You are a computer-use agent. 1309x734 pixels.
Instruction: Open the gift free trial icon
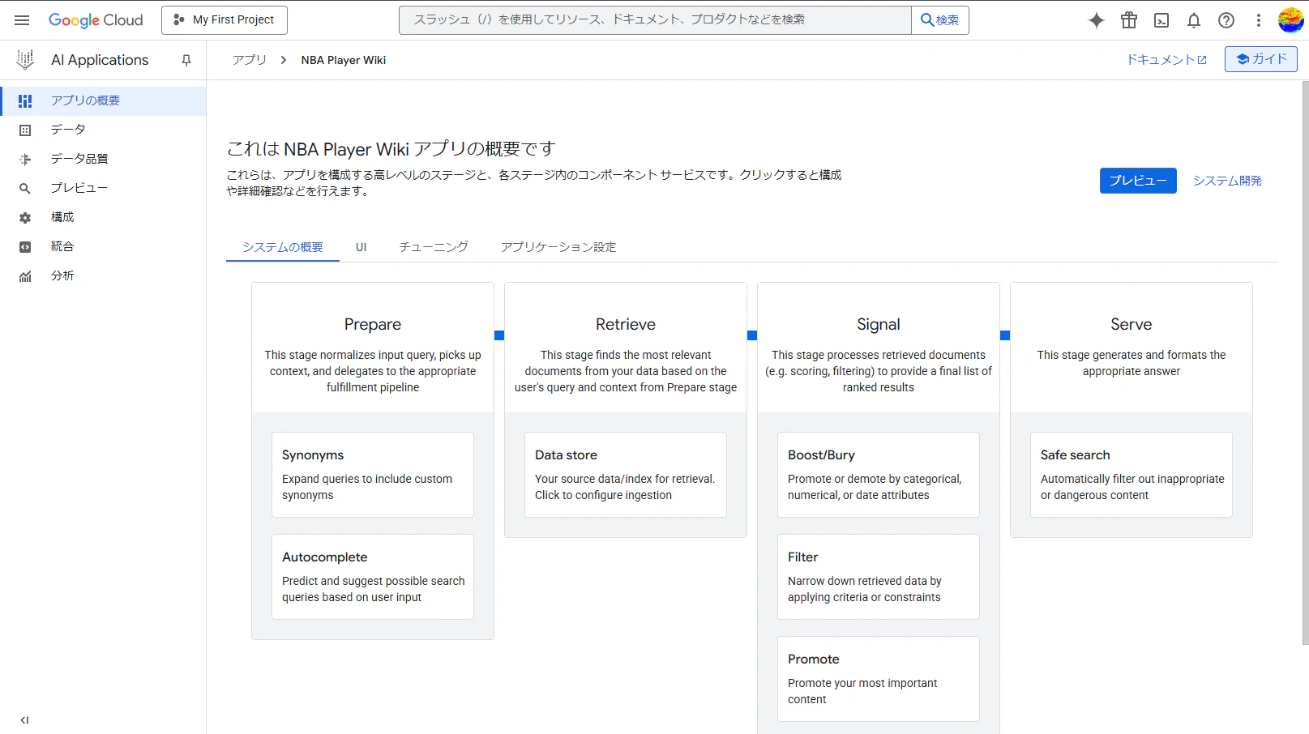tap(1129, 20)
